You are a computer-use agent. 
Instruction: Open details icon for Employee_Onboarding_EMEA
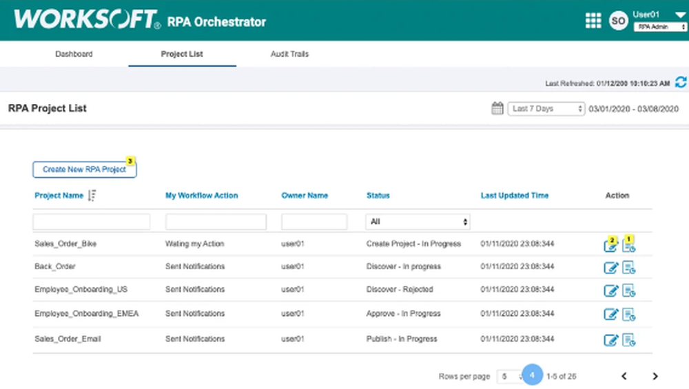(629, 315)
